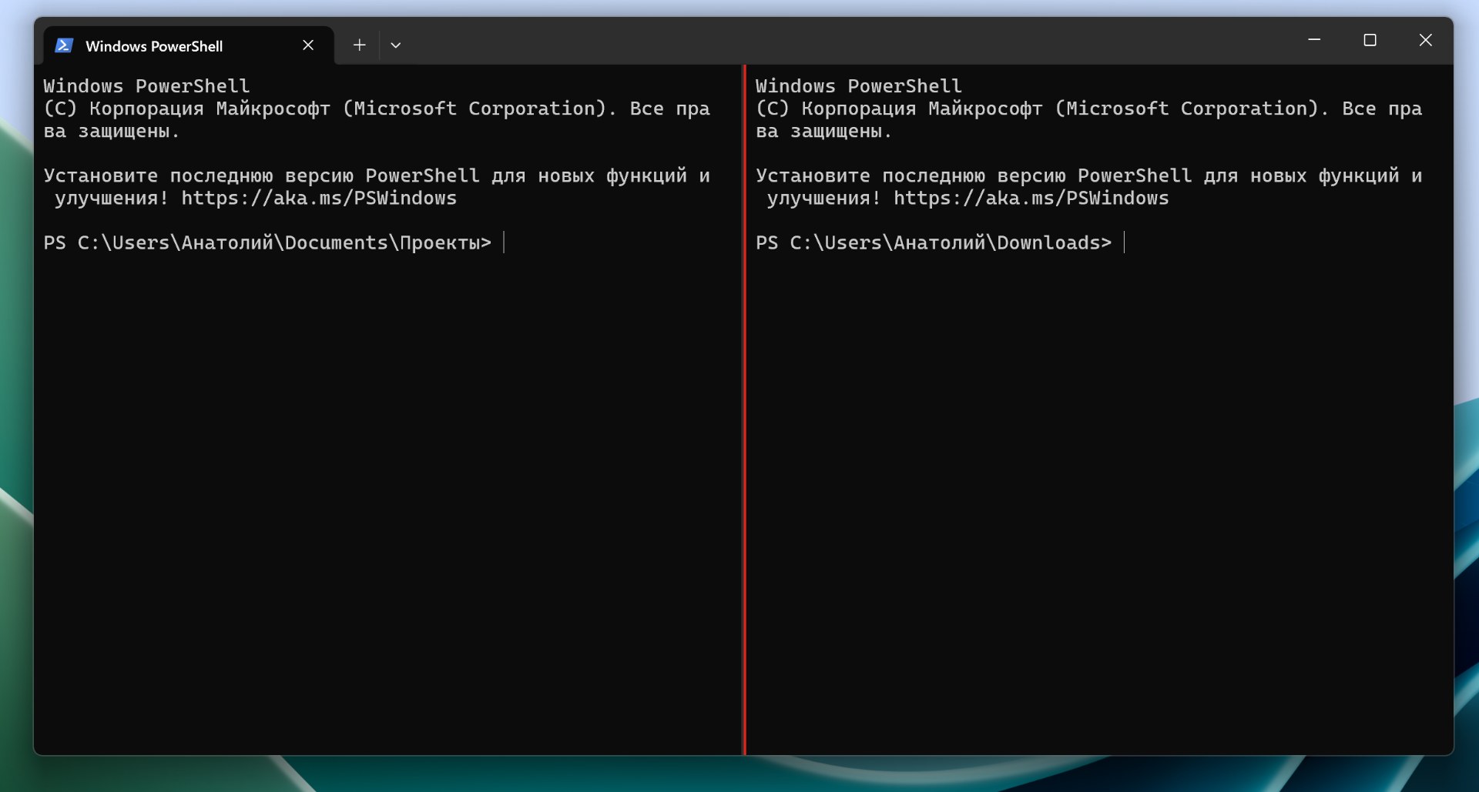
Task: Click the Microsoft Corporation copyright line in left pane
Action: tap(376, 109)
